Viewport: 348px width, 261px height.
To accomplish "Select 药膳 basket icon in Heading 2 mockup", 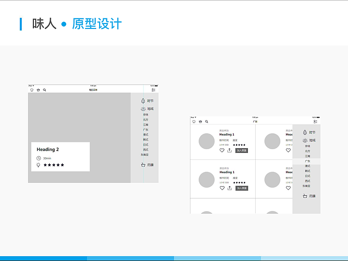I will 143,165.
